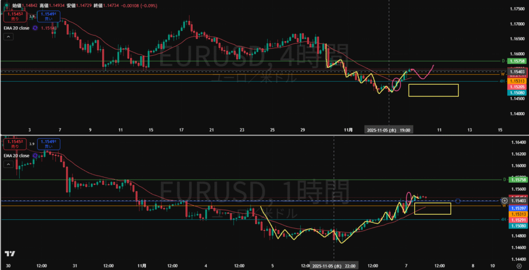Click the buy (買い) price button in 1-hour chart
Viewport: 529px width, 270px height.
[51, 144]
